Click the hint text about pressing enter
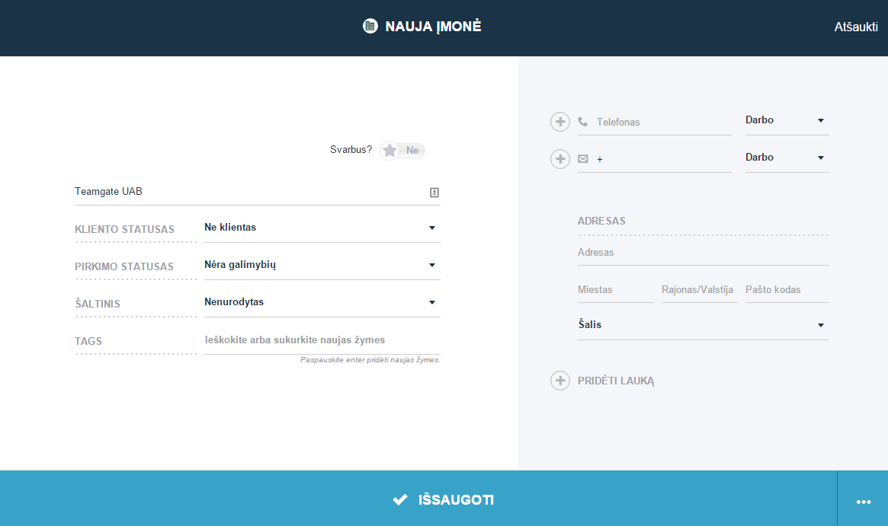The width and height of the screenshot is (888, 526). [370, 360]
